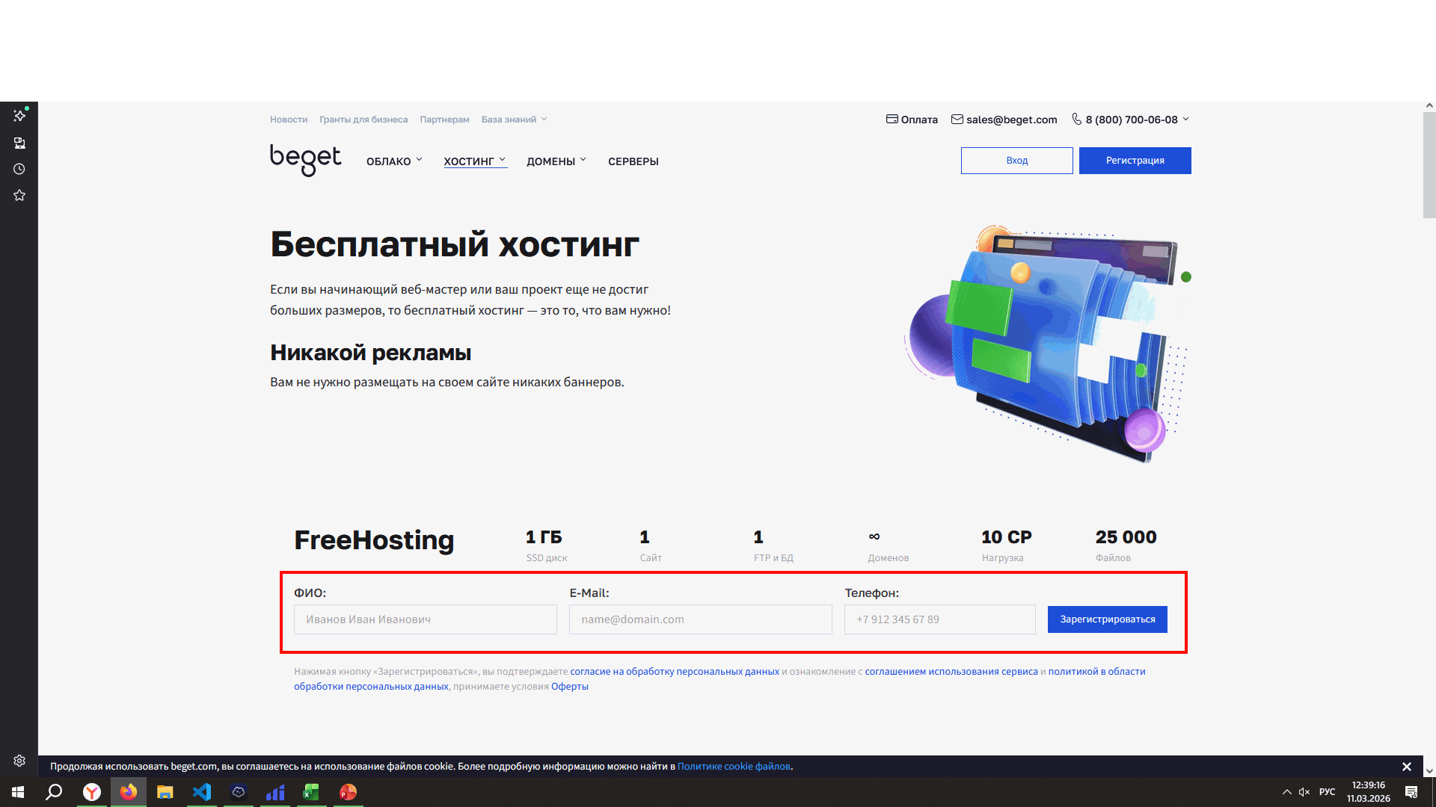Open the Windows notification center icon

1411,792
